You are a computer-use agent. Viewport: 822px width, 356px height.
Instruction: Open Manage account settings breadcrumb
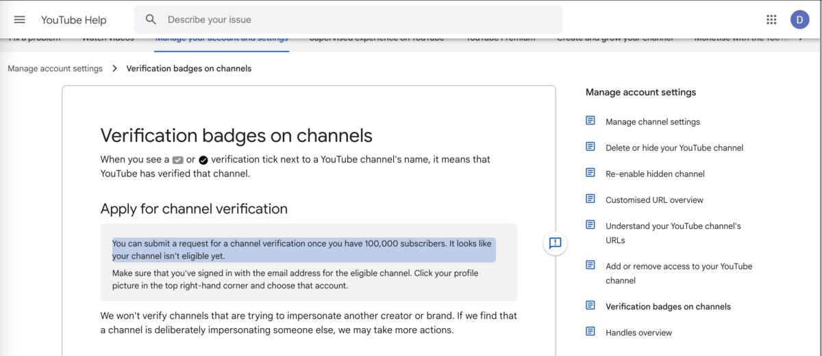tap(55, 68)
